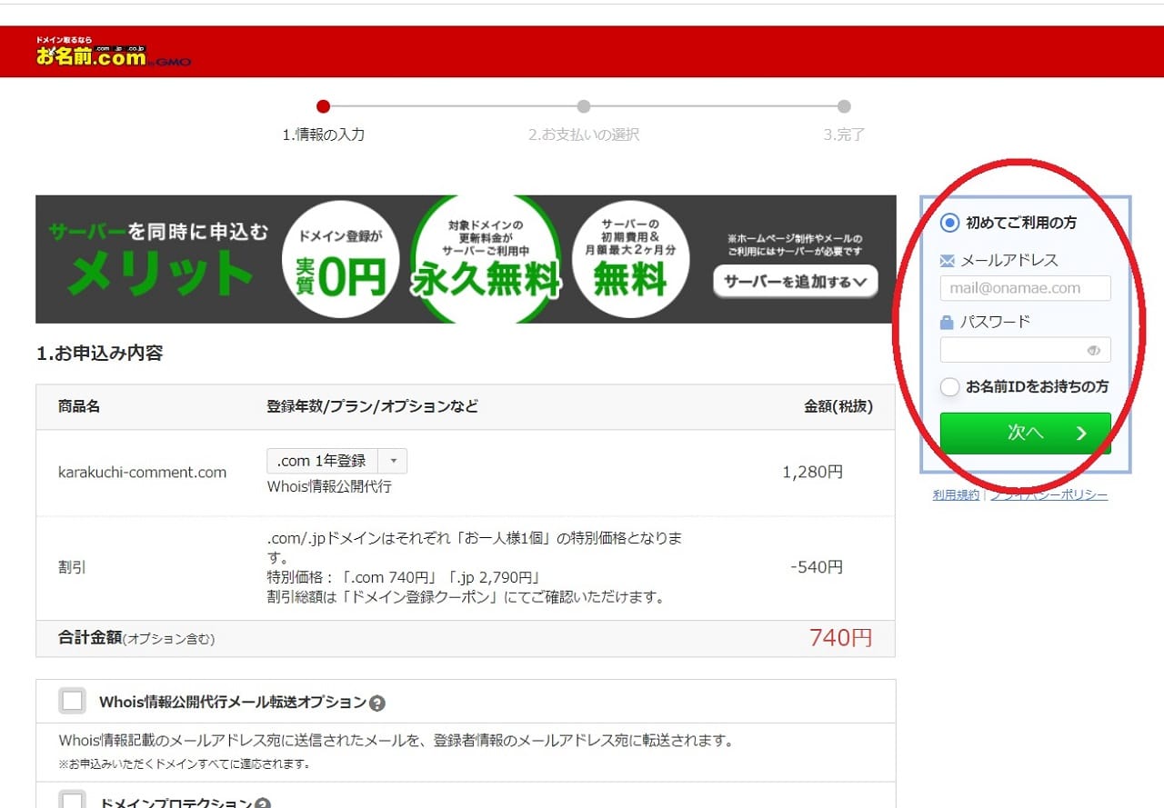Select お名前IDをお持ちの方 radio button
The height and width of the screenshot is (808, 1164).
click(949, 387)
